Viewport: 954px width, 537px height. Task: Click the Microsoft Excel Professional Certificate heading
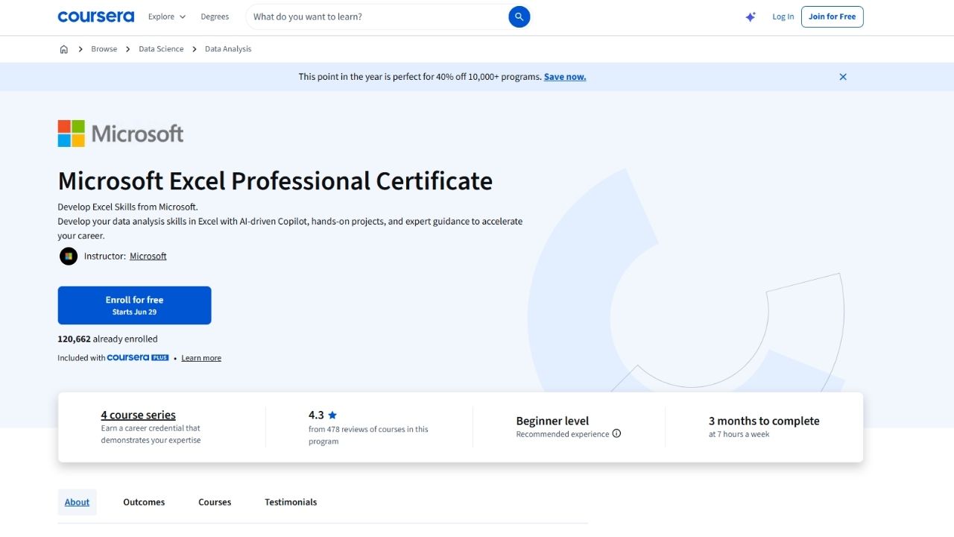coord(275,181)
